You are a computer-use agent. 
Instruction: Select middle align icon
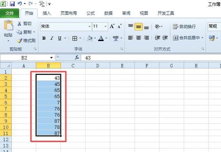[138, 27]
